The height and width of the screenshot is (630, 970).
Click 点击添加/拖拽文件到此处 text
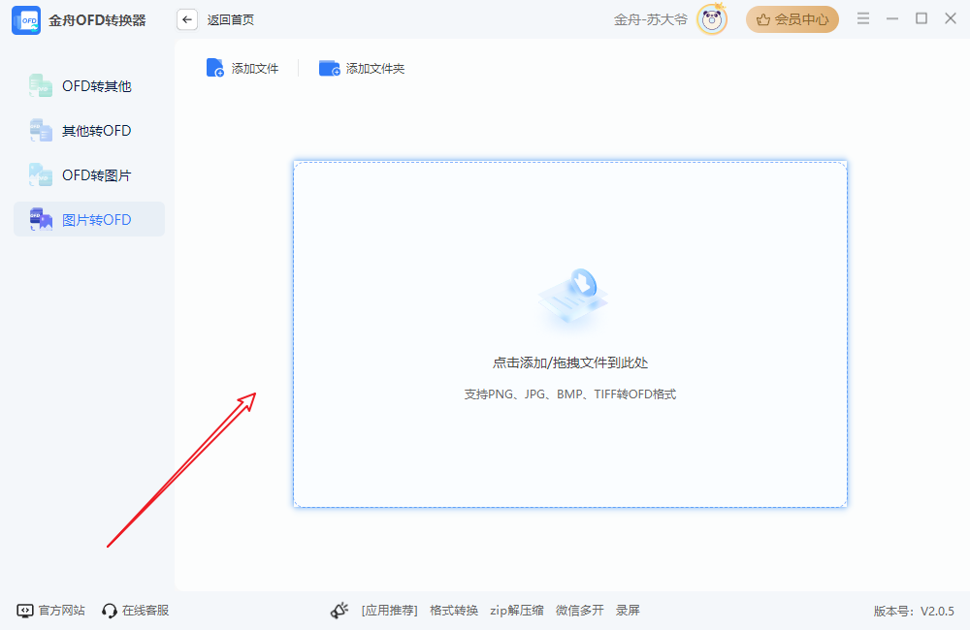tap(570, 362)
